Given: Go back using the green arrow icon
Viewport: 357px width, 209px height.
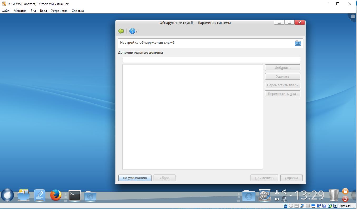Looking at the screenshot, I should pos(121,31).
